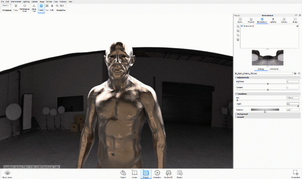Click the Brightness value field

click(293, 82)
